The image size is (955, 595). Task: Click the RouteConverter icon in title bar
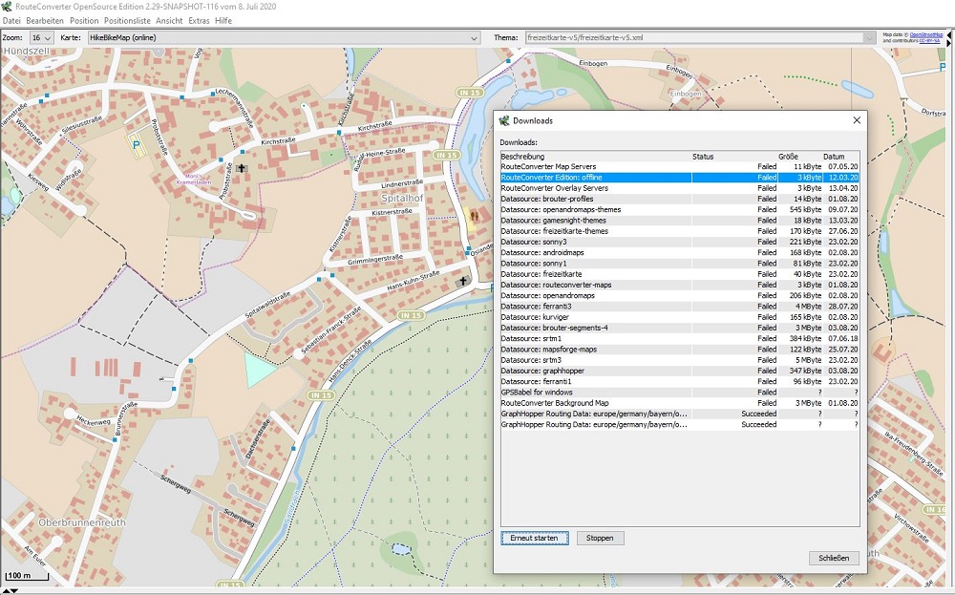pyautogui.click(x=7, y=6)
